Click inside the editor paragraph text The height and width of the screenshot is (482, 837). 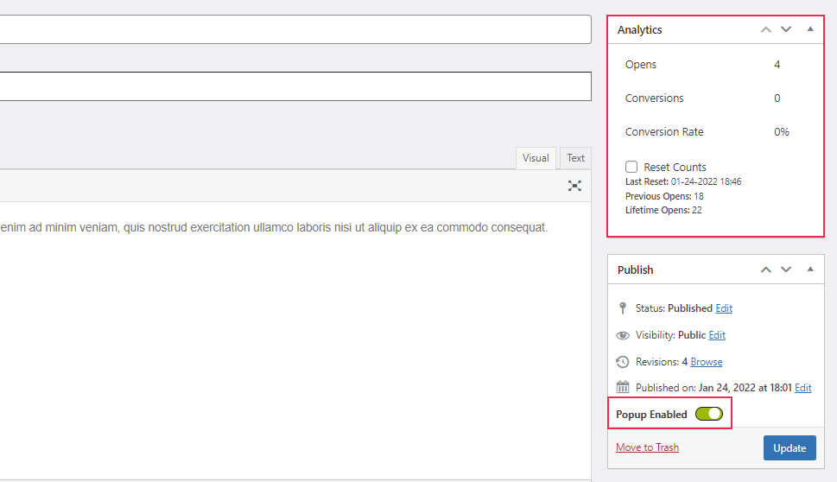click(274, 227)
